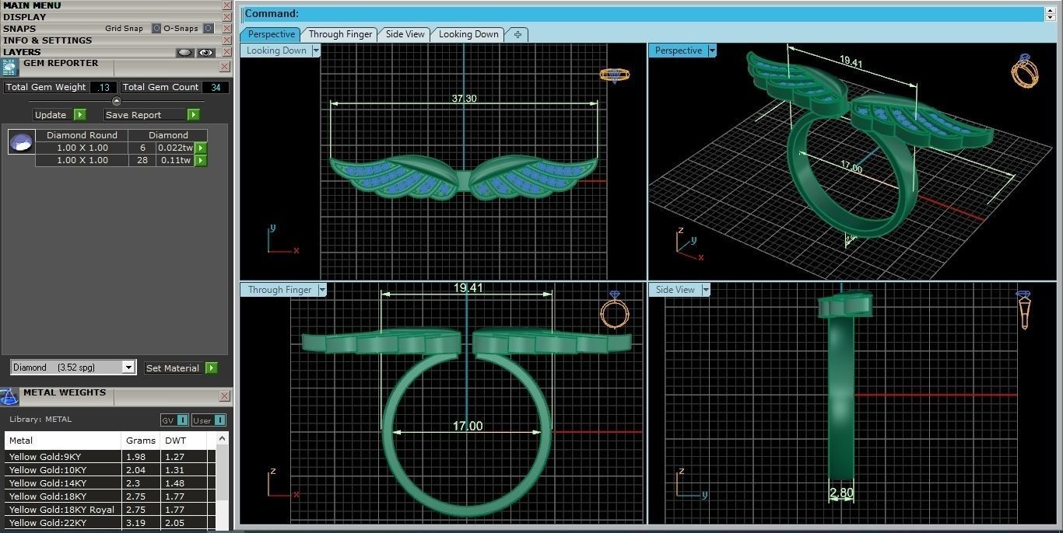The width and height of the screenshot is (1063, 533).
Task: Click the Metal Weights scale icon
Action: click(x=9, y=396)
